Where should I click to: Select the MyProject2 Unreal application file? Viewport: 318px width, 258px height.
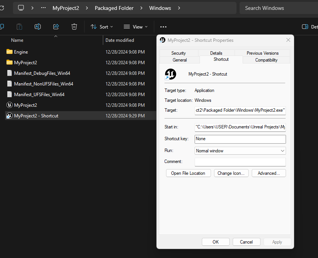26,105
